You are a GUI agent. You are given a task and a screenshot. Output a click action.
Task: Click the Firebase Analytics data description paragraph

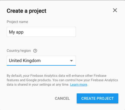[62, 80]
